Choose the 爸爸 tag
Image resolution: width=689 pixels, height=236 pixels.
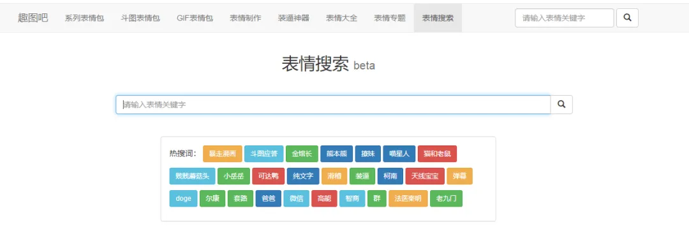tap(269, 198)
